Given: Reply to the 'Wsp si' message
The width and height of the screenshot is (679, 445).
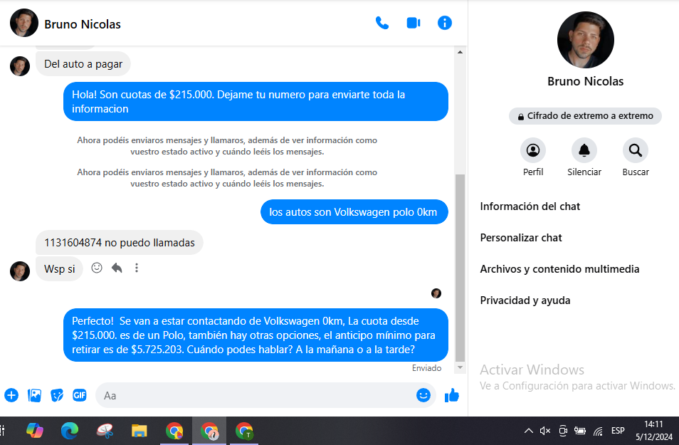Looking at the screenshot, I should [x=117, y=268].
